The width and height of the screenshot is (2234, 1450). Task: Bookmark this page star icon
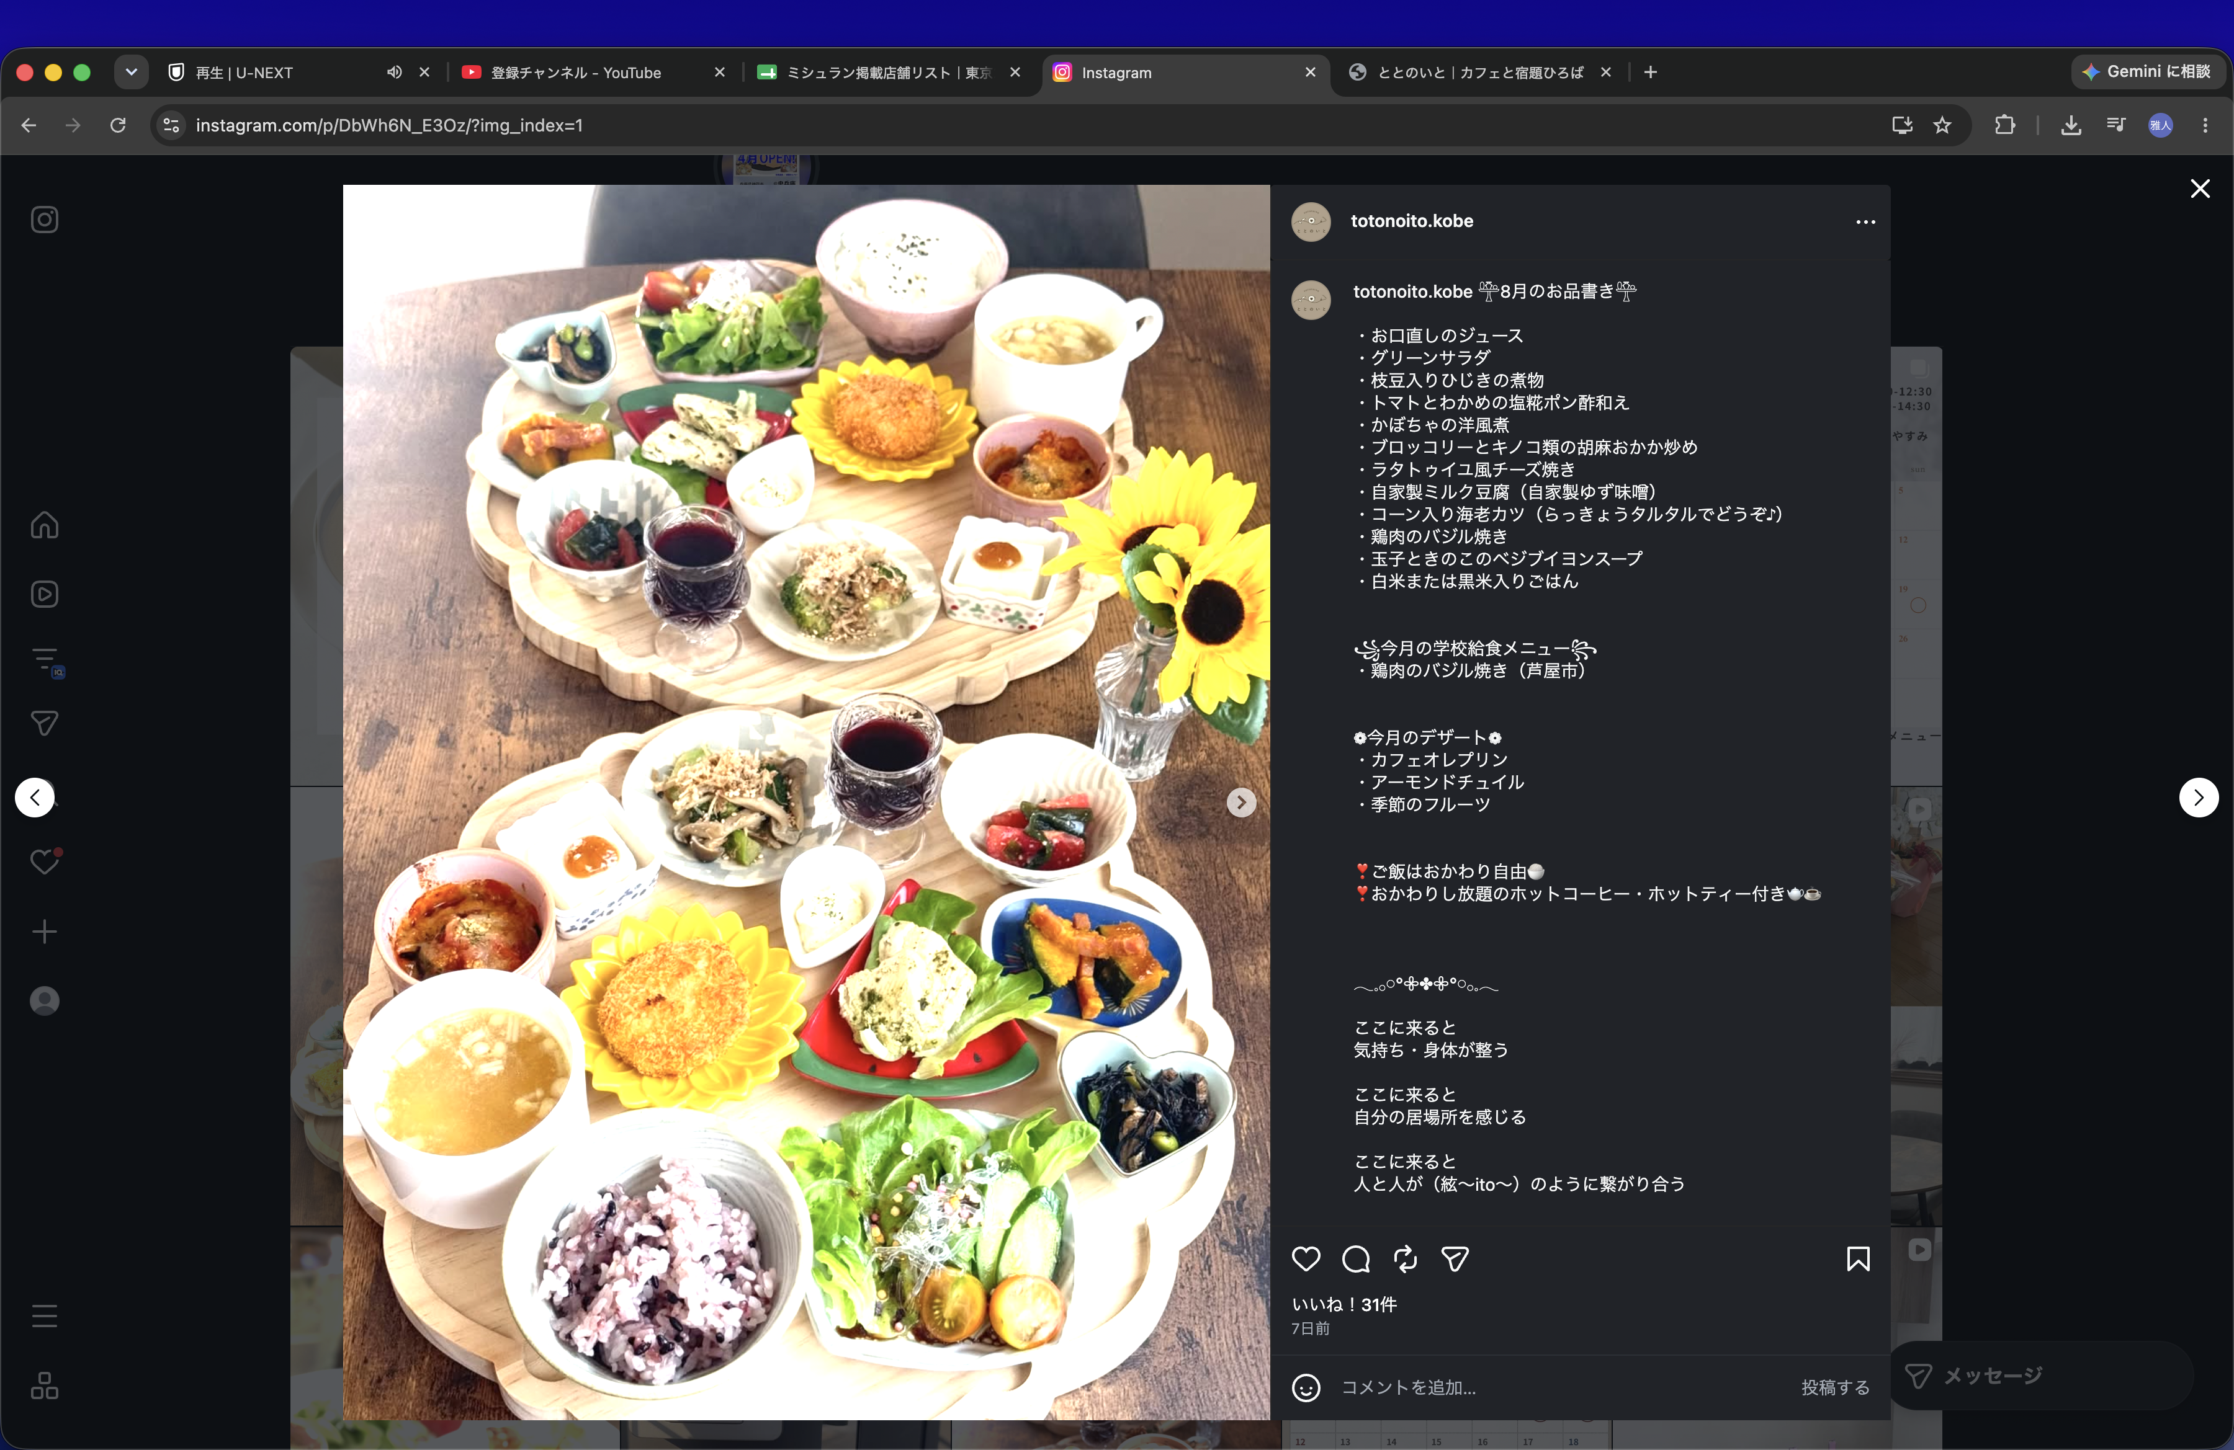[x=1942, y=125]
